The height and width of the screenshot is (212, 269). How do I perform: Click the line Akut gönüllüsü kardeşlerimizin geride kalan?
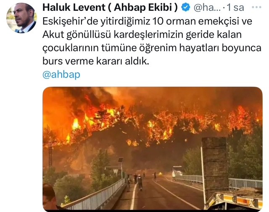(x=142, y=35)
